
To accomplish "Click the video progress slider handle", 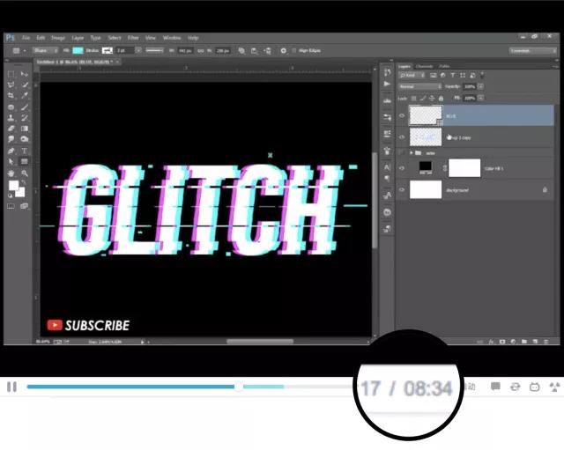I will 238,387.
